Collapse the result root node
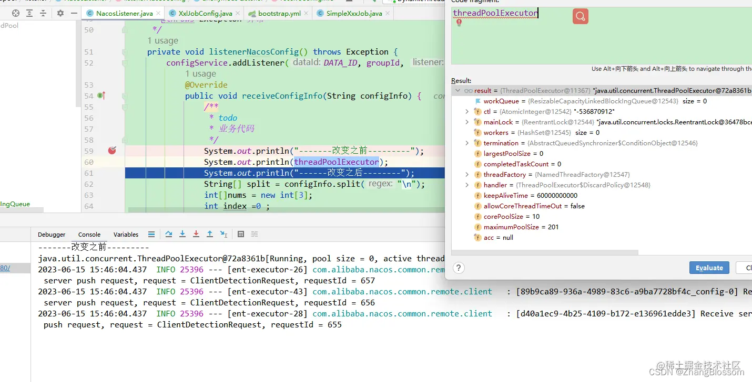Image resolution: width=752 pixels, height=382 pixels. 458,91
